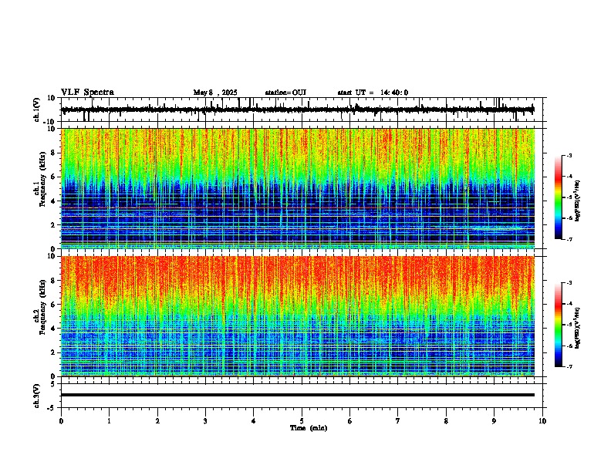Click the '-5' label on ch.1 color bar

click(569, 197)
